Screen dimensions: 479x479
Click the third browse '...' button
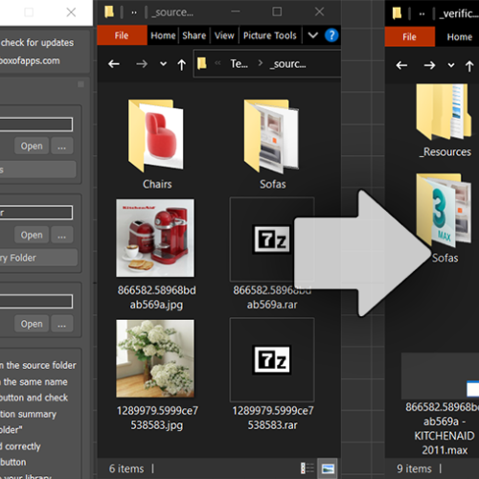point(62,324)
